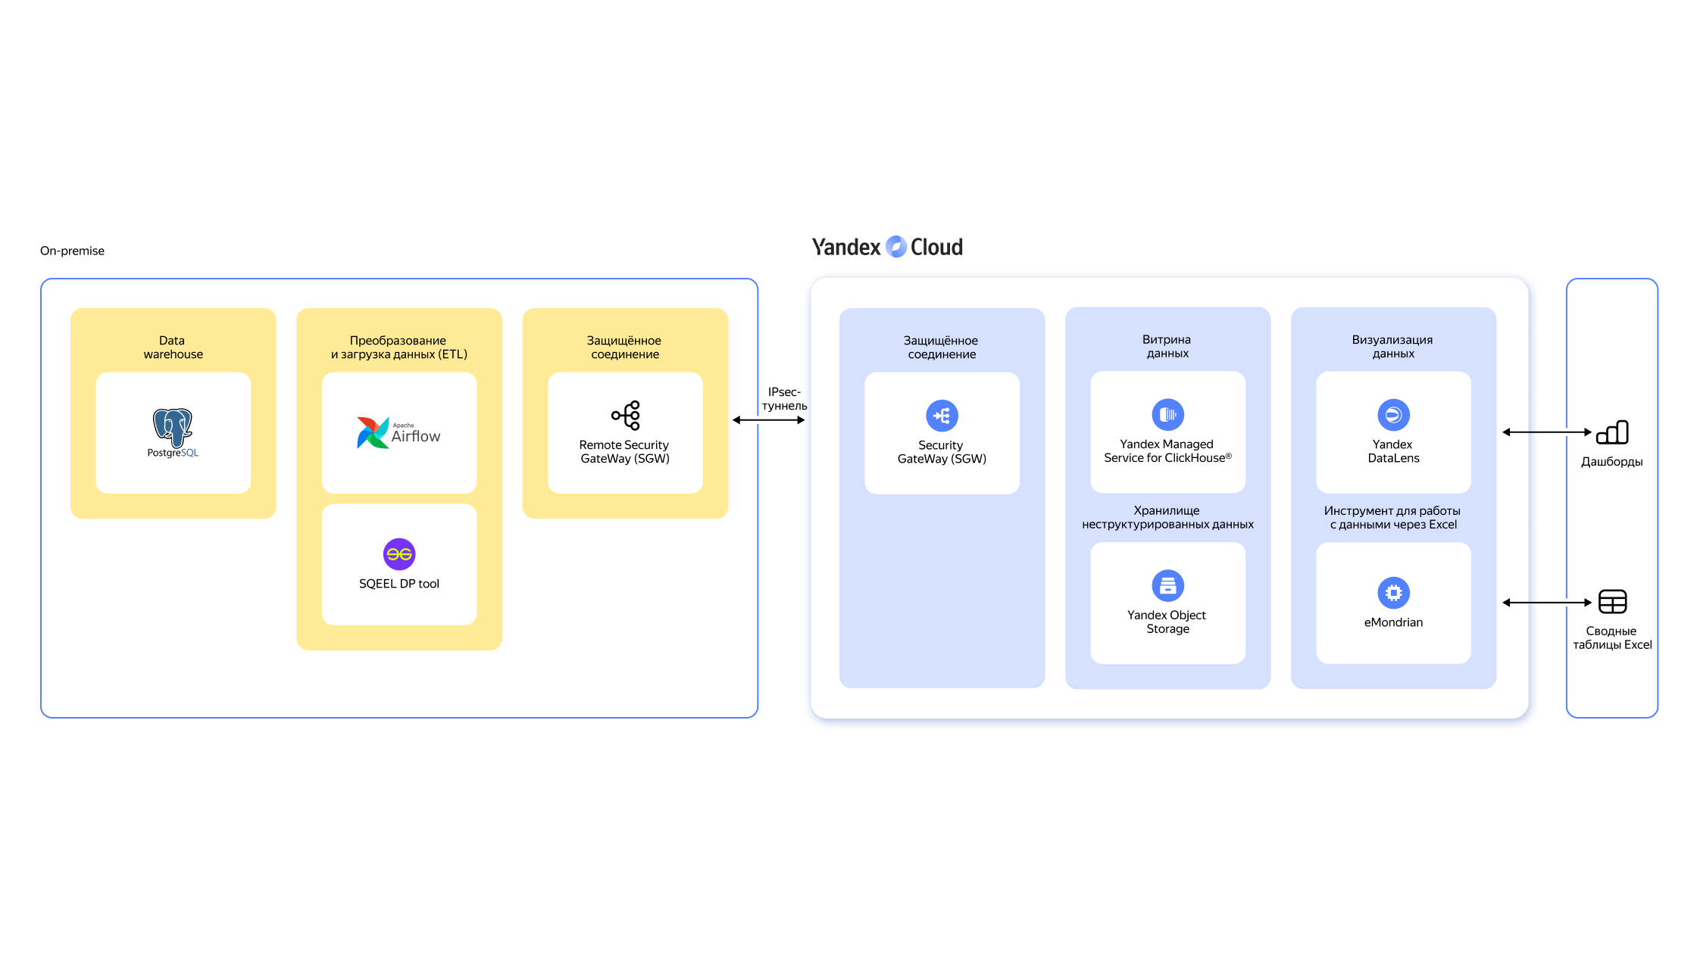1697x954 pixels.
Task: Click the Remote Security GateWay network icon
Action: pos(626,415)
